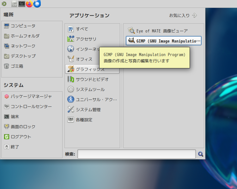Select the ユニバーサル・アク… category
This screenshot has width=237, height=189.
tap(92, 99)
